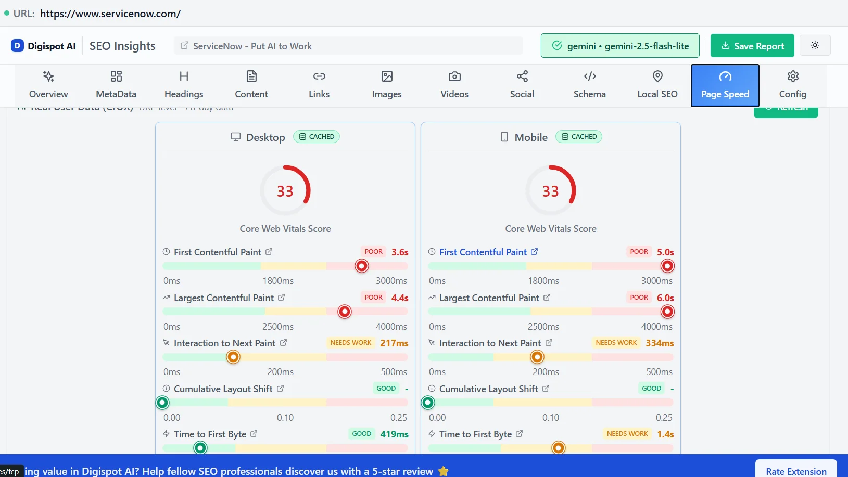
Task: Click the Save Report button
Action: (752, 45)
